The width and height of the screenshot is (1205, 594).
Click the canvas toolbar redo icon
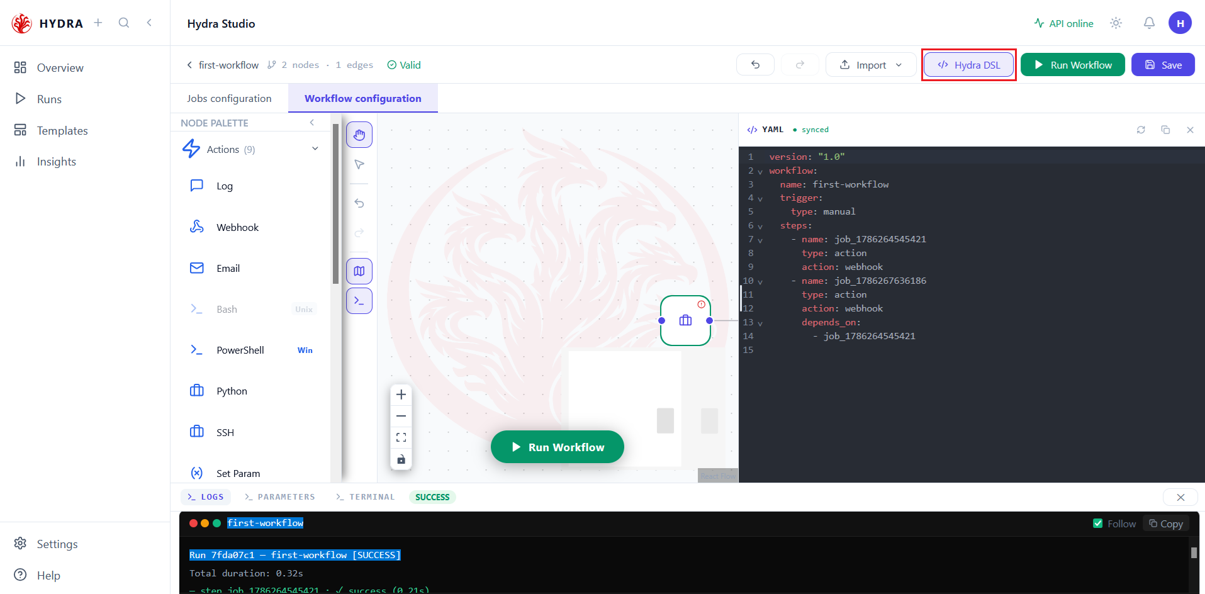[359, 233]
